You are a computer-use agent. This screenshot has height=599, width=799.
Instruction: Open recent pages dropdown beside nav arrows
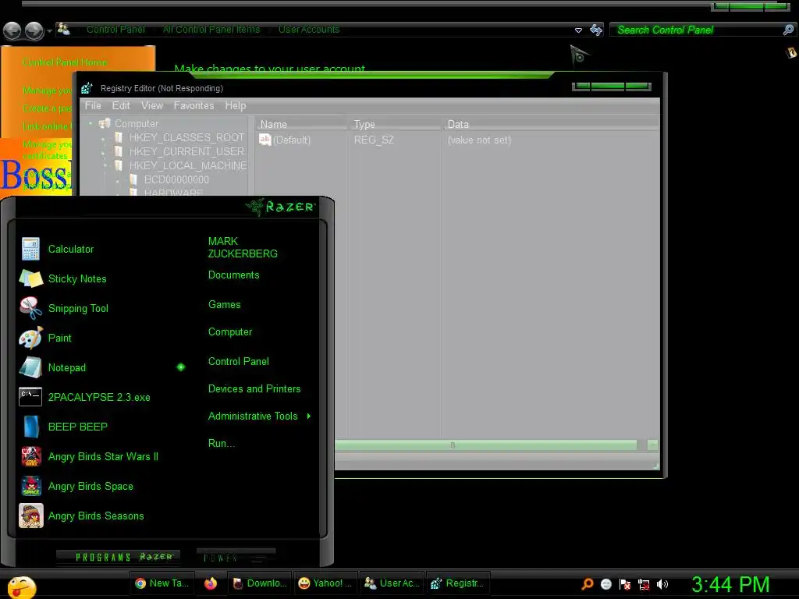click(49, 31)
